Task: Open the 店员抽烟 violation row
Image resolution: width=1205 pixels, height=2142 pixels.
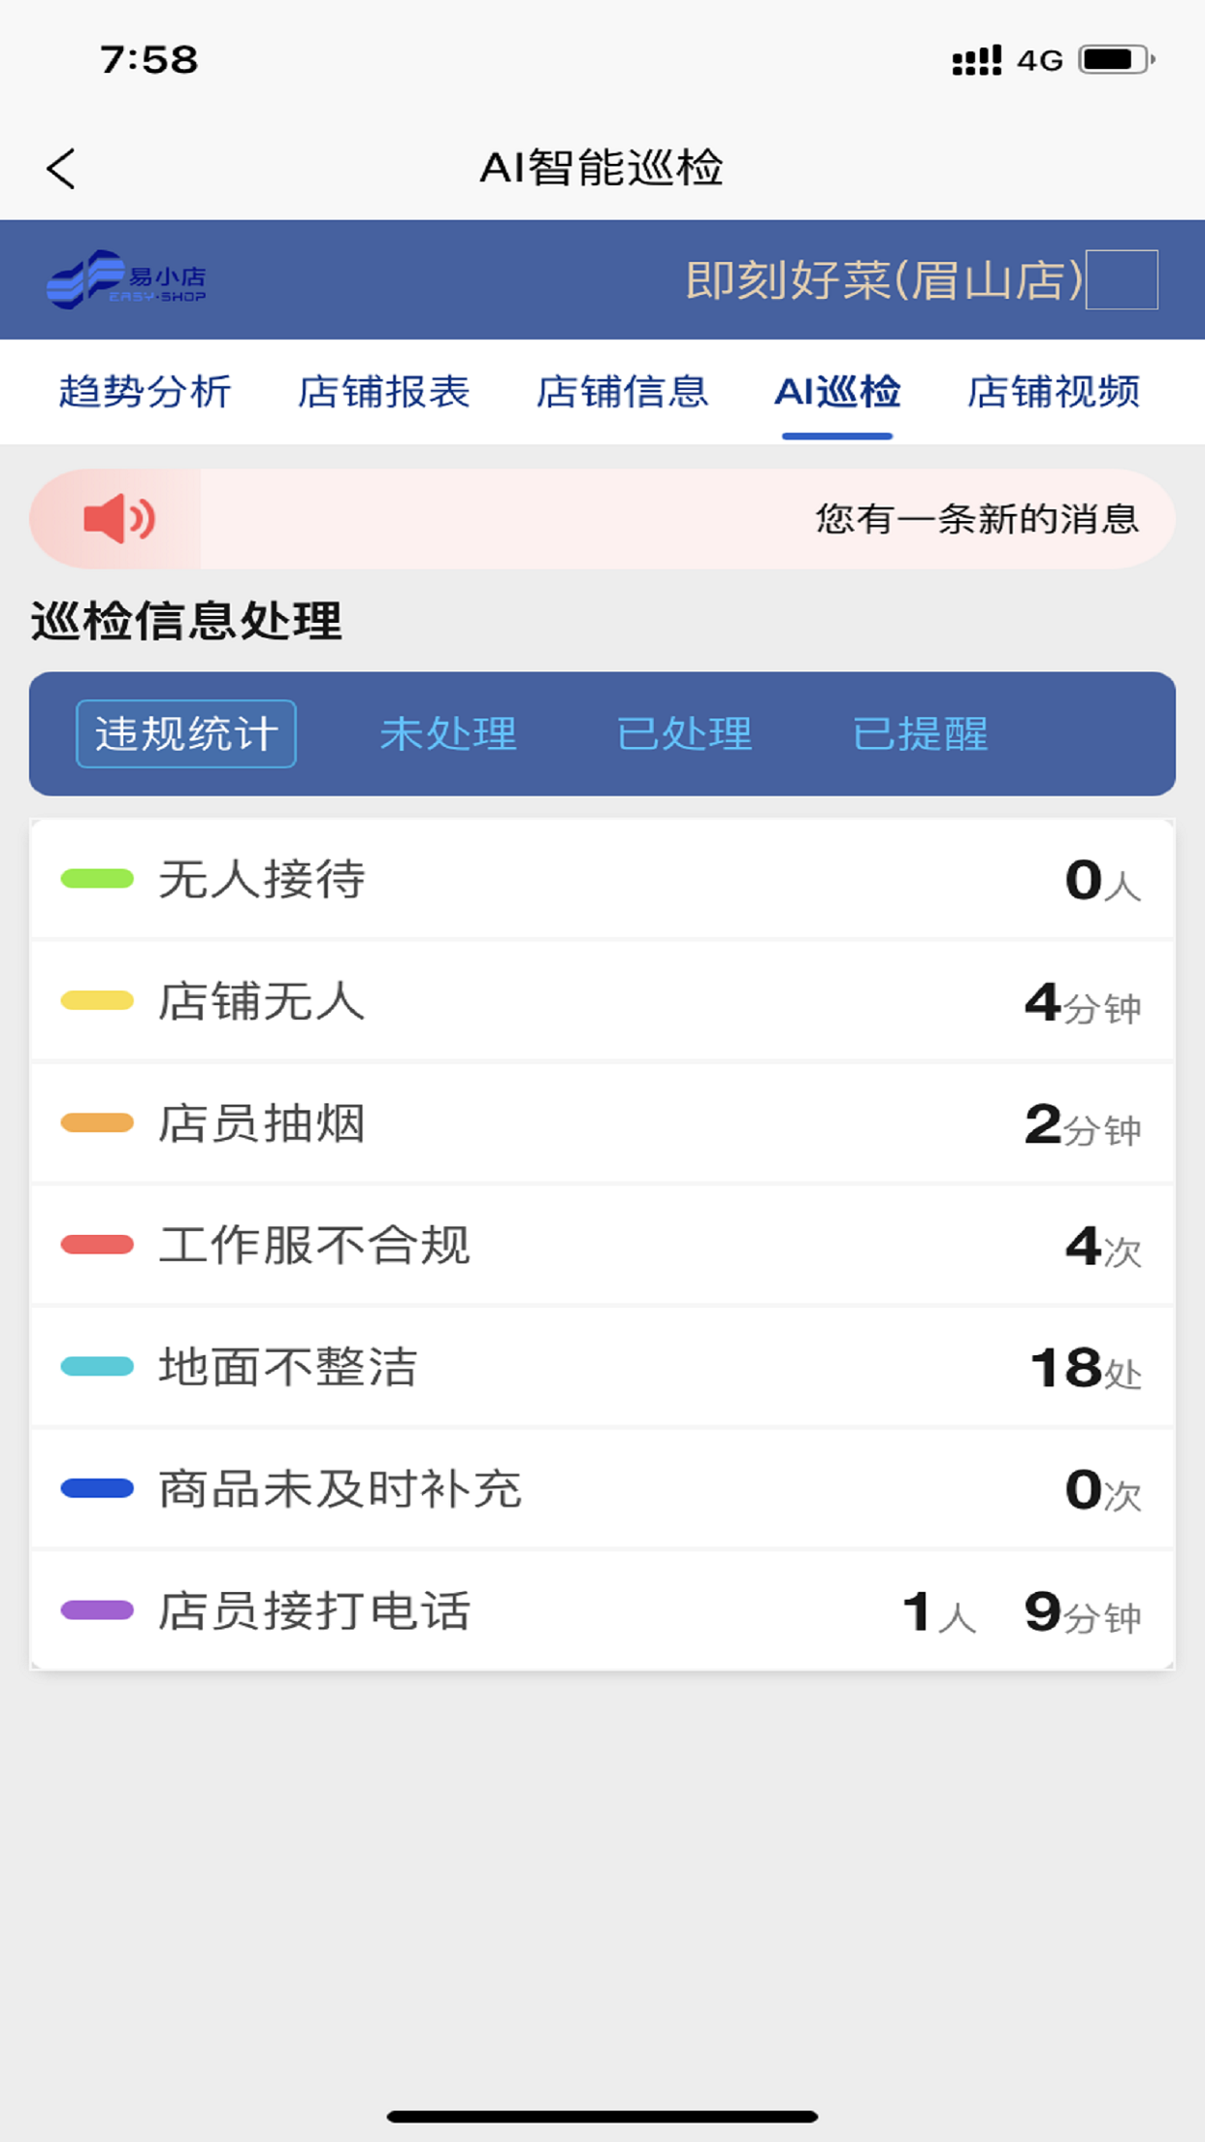Action: (x=602, y=1123)
